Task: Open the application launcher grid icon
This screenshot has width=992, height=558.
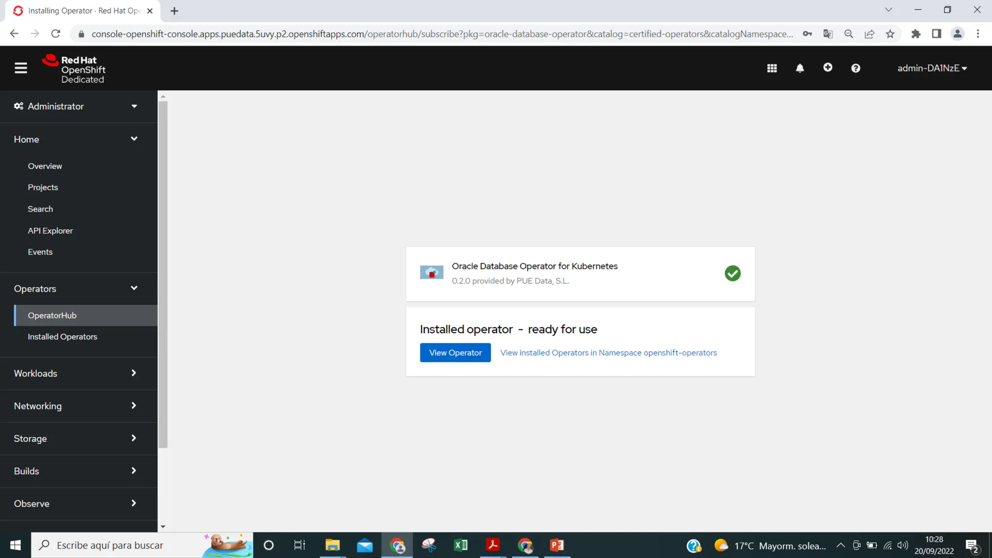Action: (772, 68)
